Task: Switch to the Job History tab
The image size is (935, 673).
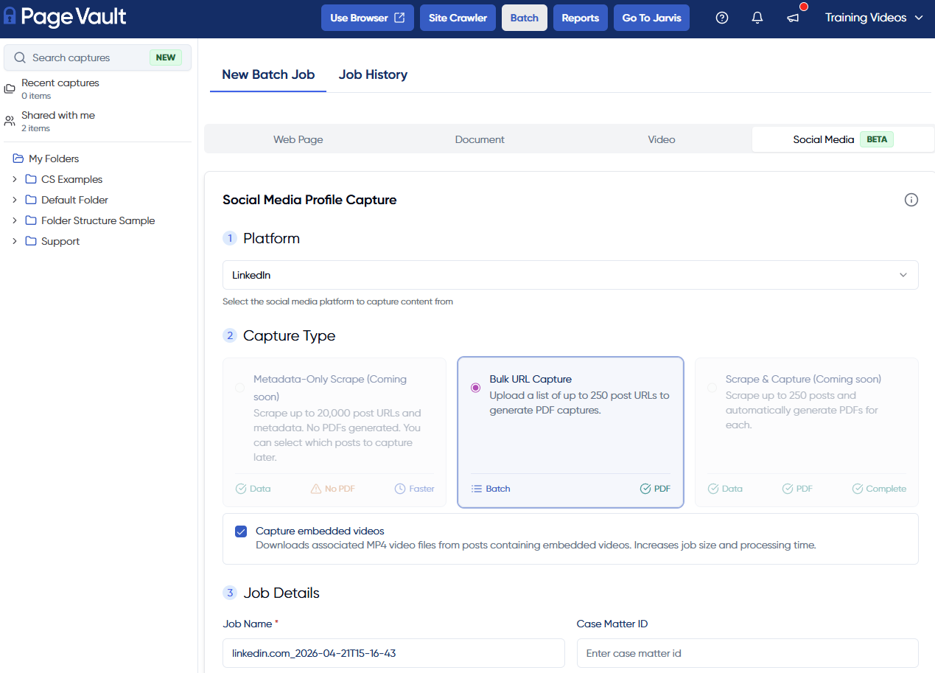Action: tap(373, 74)
